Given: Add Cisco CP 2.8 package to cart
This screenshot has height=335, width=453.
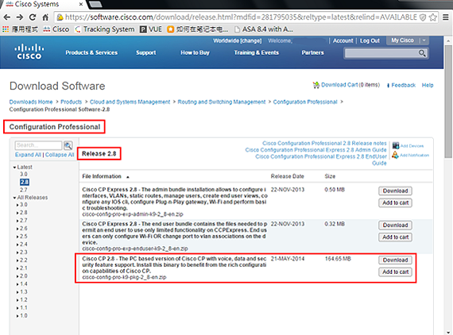Looking at the screenshot, I should pyautogui.click(x=395, y=271).
